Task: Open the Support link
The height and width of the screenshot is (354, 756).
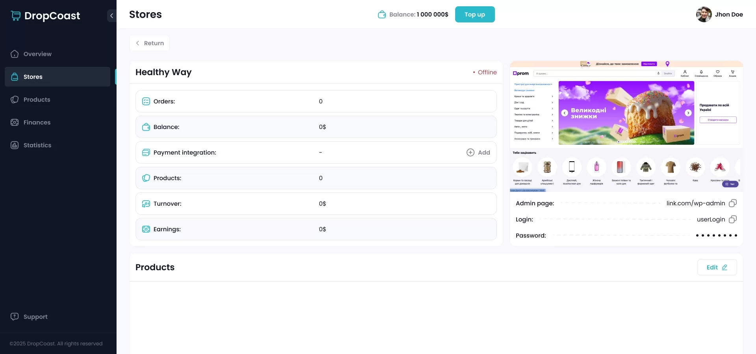Action: pos(35,317)
